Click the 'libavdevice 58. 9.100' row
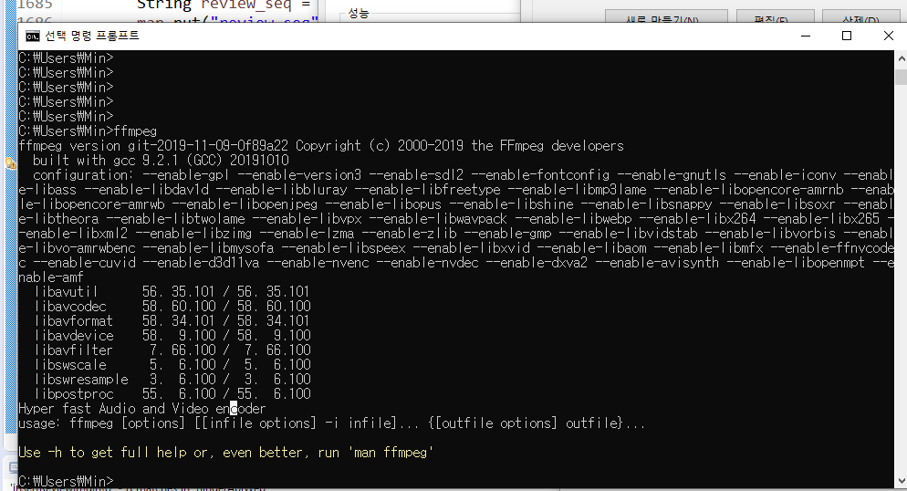Screen dimensions: 907x491 [x=172, y=336]
